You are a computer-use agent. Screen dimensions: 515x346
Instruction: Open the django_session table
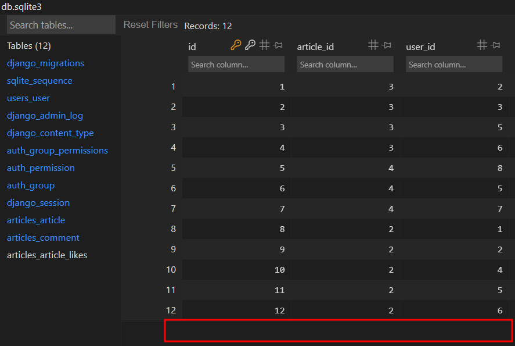[x=38, y=202]
